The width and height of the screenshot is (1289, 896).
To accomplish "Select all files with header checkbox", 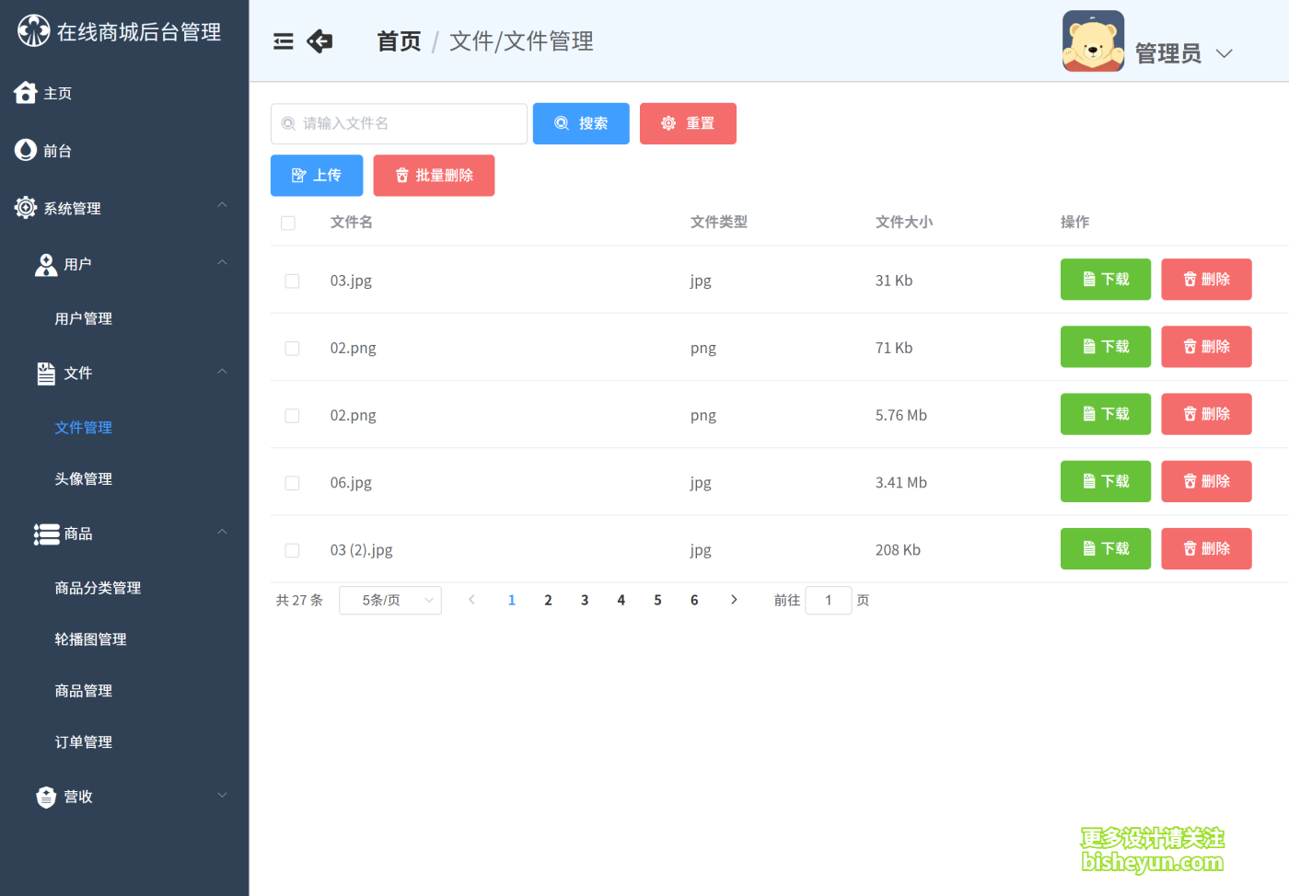I will click(288, 223).
